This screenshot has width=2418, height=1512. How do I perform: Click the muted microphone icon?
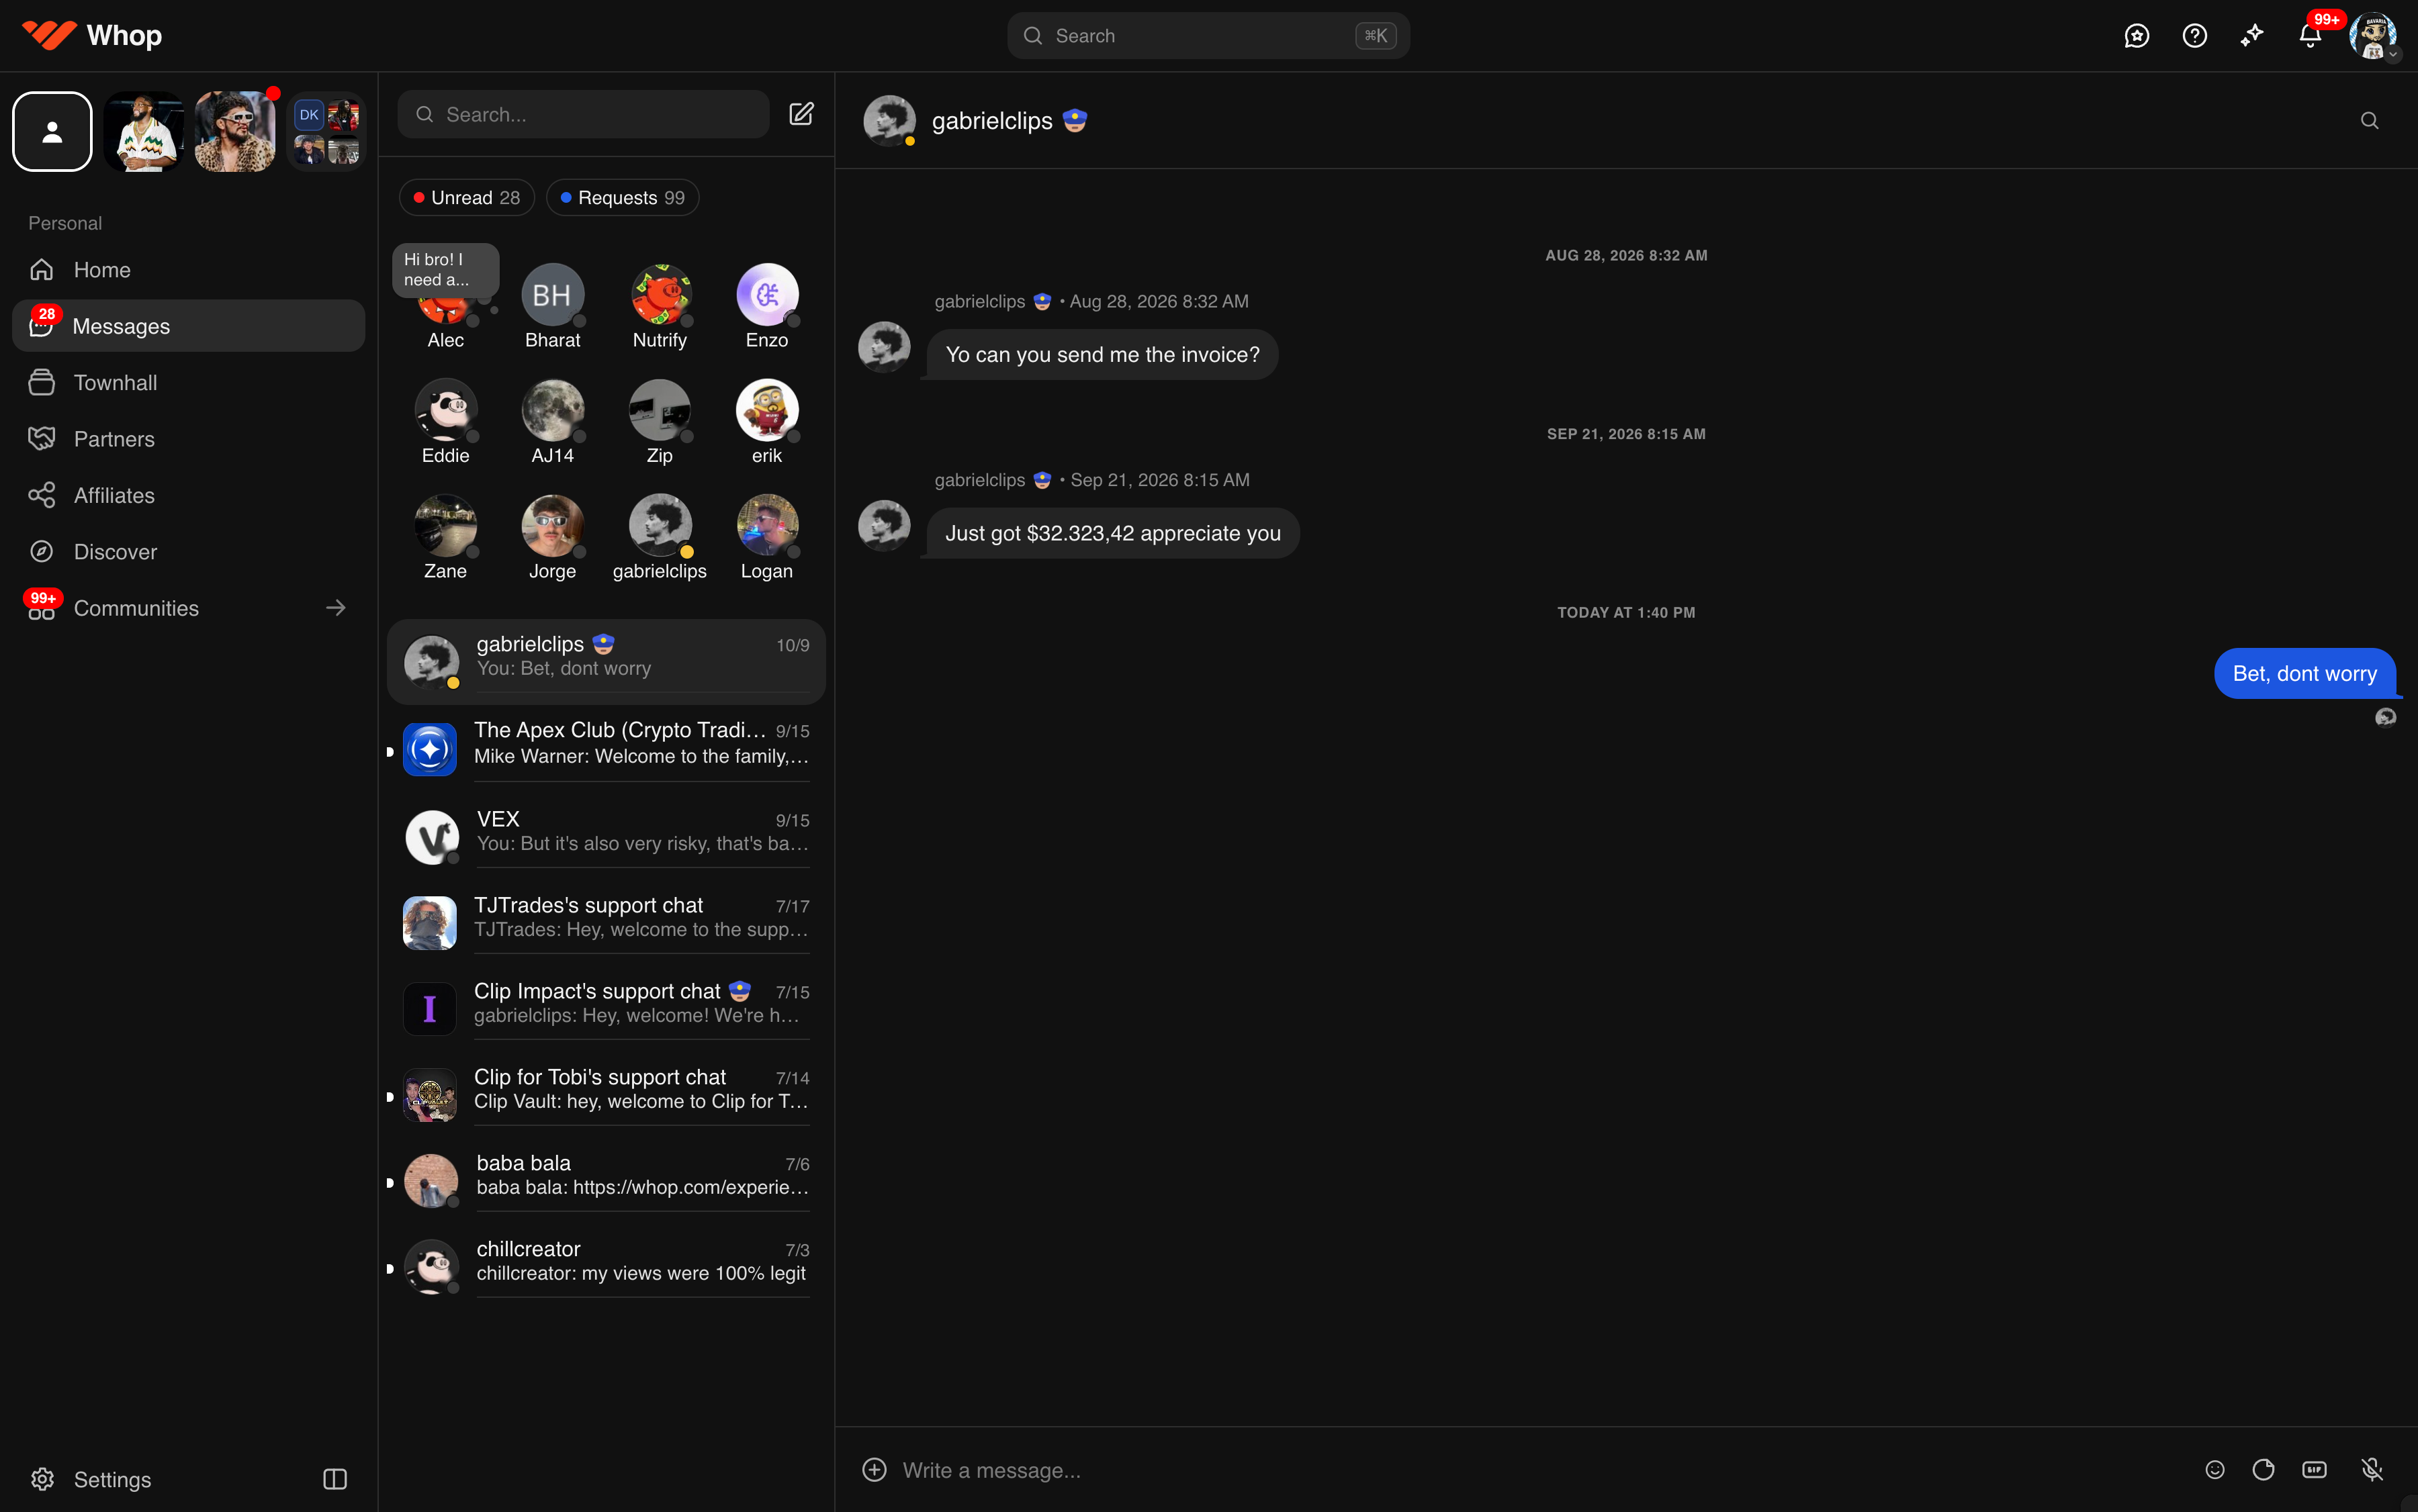[2372, 1469]
